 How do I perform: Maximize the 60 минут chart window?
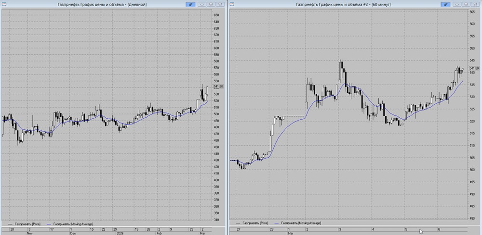(466, 4)
